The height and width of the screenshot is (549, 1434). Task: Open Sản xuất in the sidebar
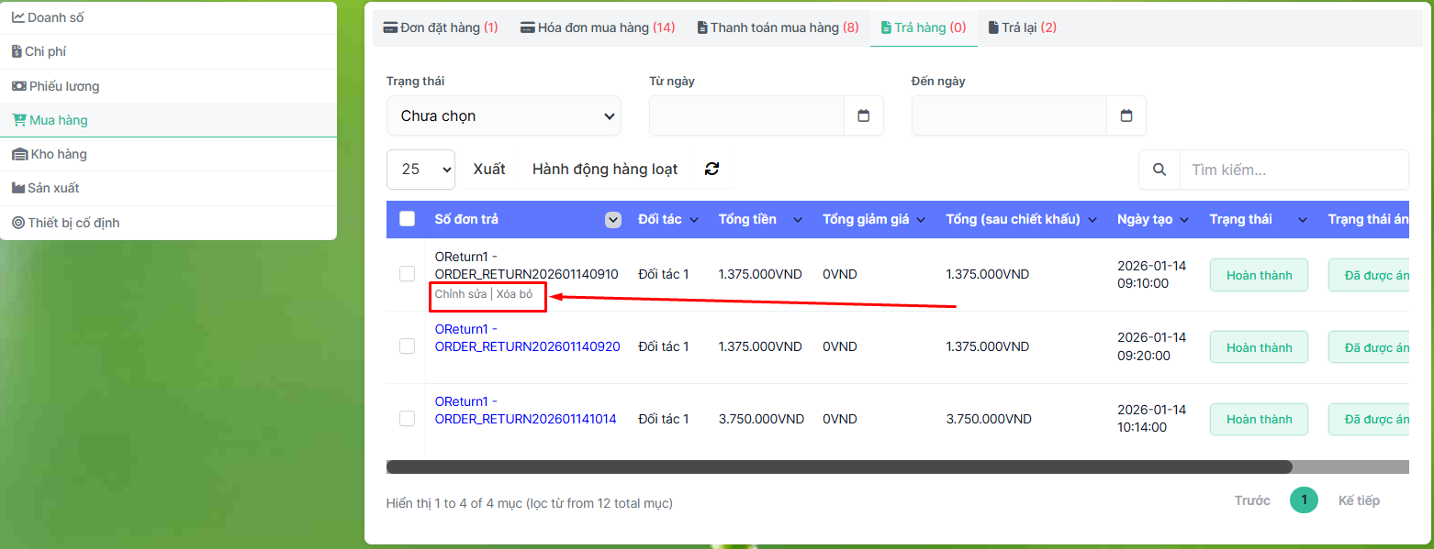[53, 188]
